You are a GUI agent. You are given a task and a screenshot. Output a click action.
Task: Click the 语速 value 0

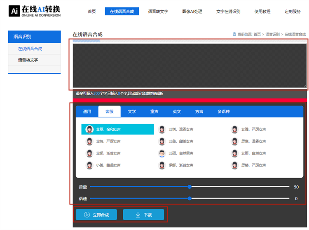coord(296,198)
